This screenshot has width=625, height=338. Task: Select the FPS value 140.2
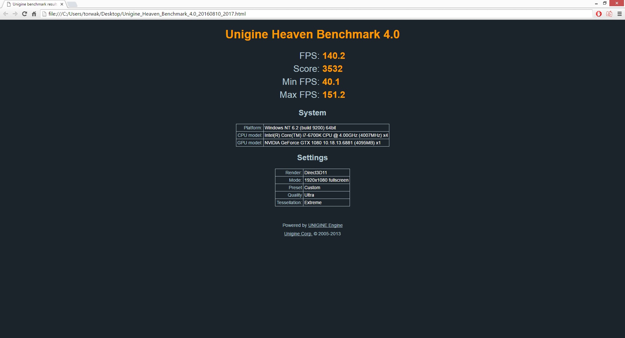334,56
